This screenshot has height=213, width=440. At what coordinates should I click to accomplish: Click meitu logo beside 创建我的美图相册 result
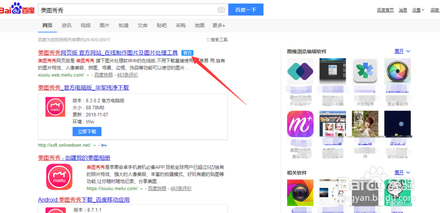[x=59, y=177]
